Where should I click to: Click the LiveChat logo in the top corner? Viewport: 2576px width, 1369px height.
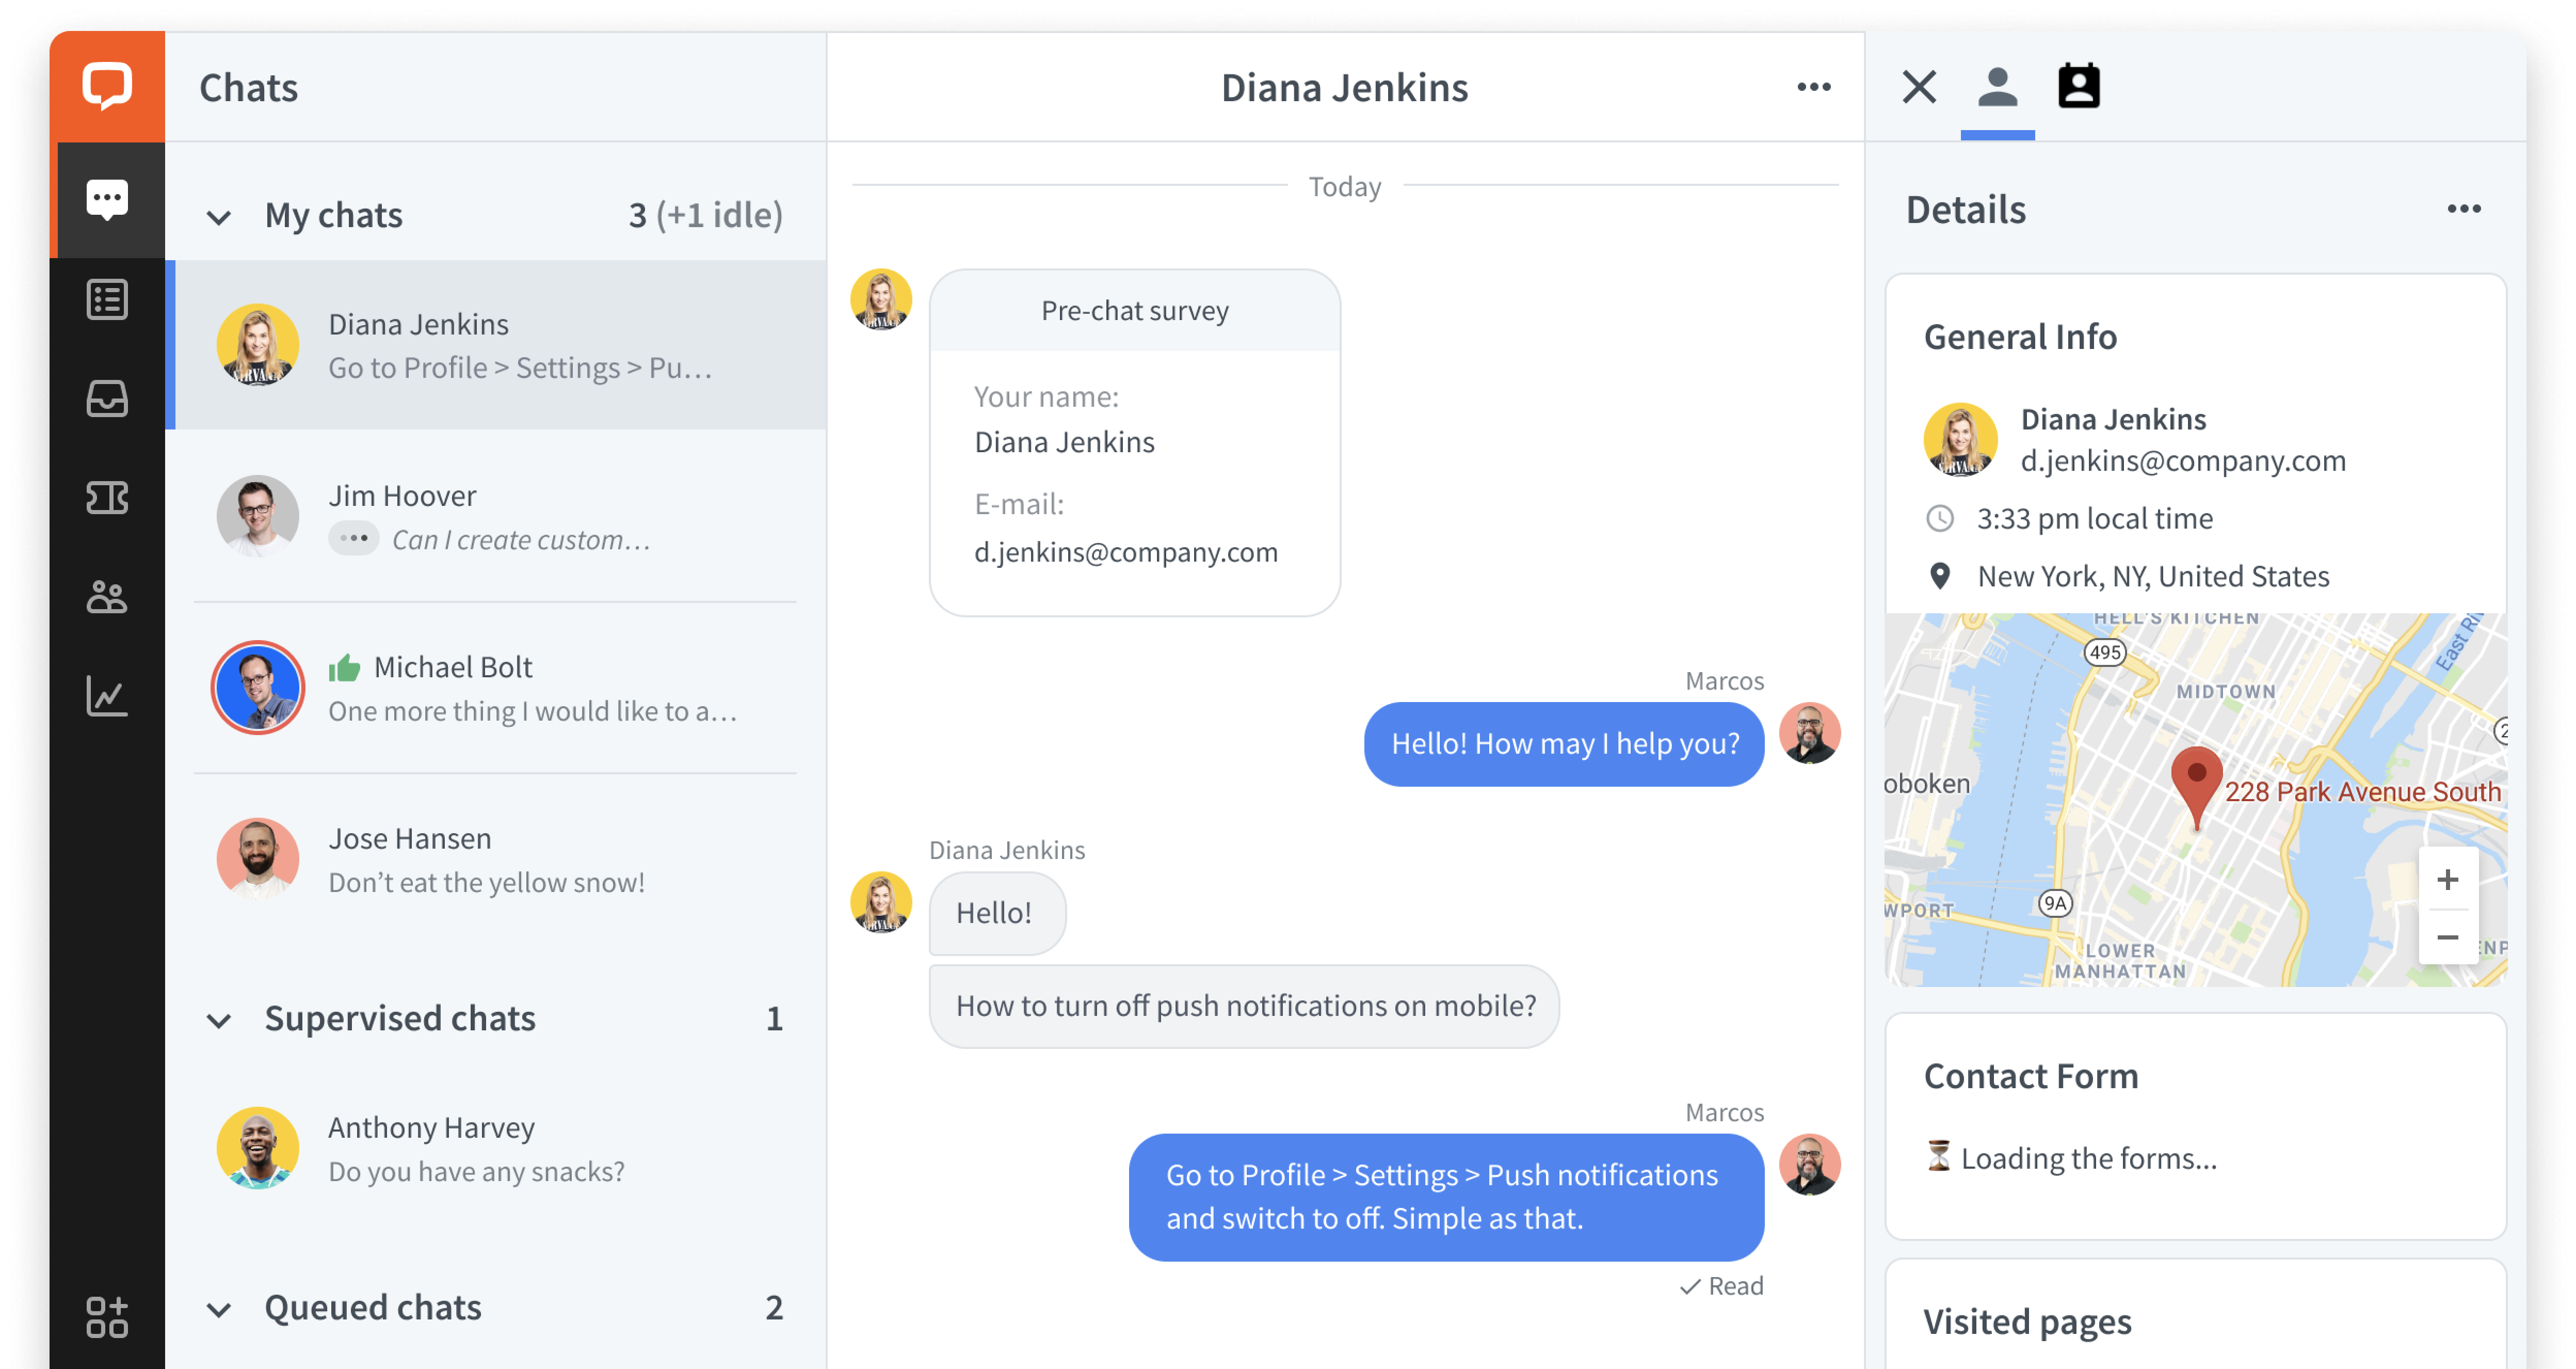point(108,86)
